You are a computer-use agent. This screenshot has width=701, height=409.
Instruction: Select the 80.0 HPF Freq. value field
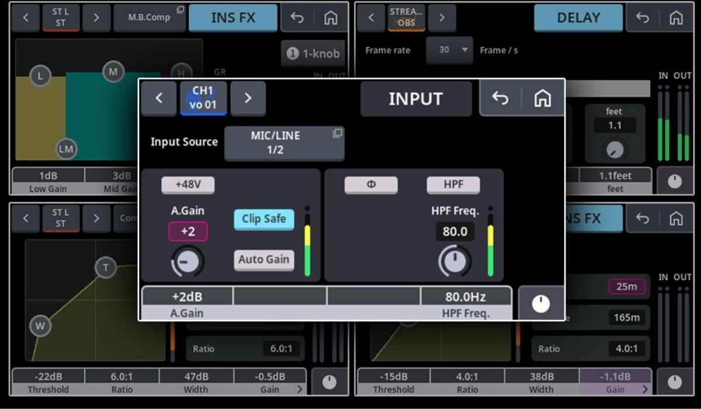click(455, 232)
